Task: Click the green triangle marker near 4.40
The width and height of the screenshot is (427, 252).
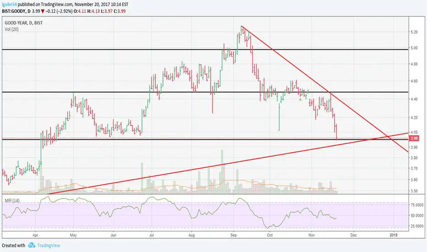Action: click(x=301, y=99)
